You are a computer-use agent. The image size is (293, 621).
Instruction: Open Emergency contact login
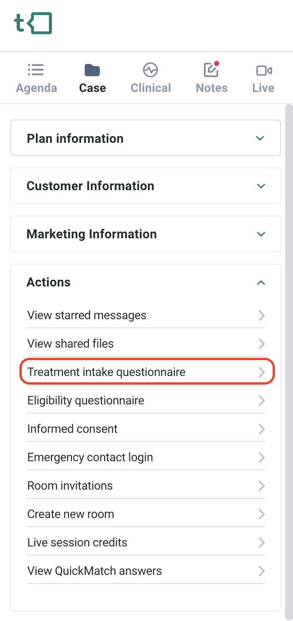tap(90, 457)
